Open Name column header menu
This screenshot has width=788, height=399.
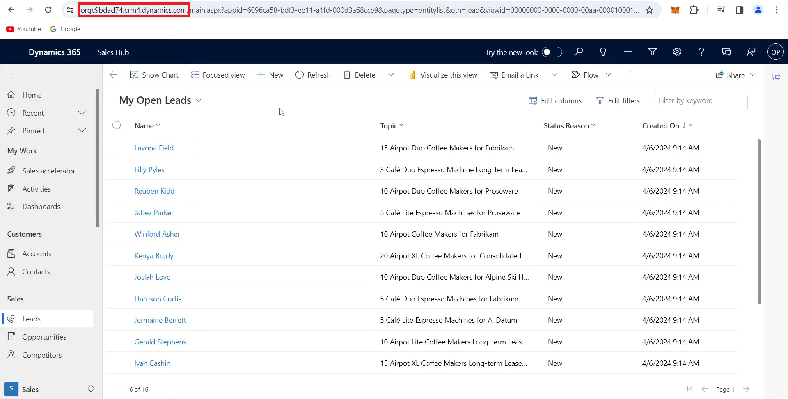point(147,125)
